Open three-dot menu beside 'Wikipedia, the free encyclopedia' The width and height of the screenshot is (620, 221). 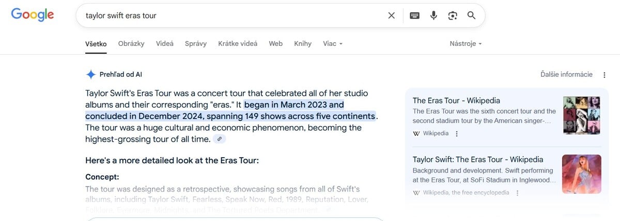coord(517,193)
